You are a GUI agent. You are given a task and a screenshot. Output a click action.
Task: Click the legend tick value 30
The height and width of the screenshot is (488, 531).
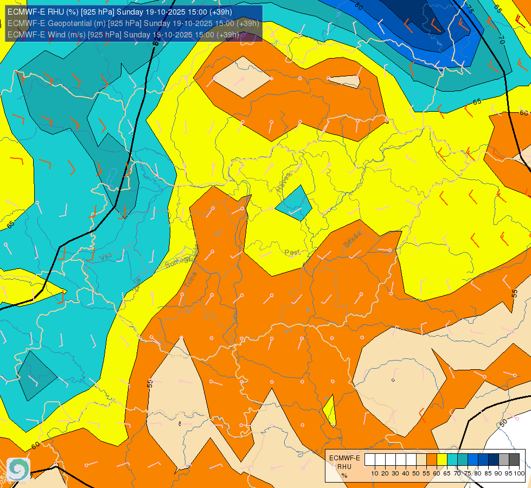point(395,473)
